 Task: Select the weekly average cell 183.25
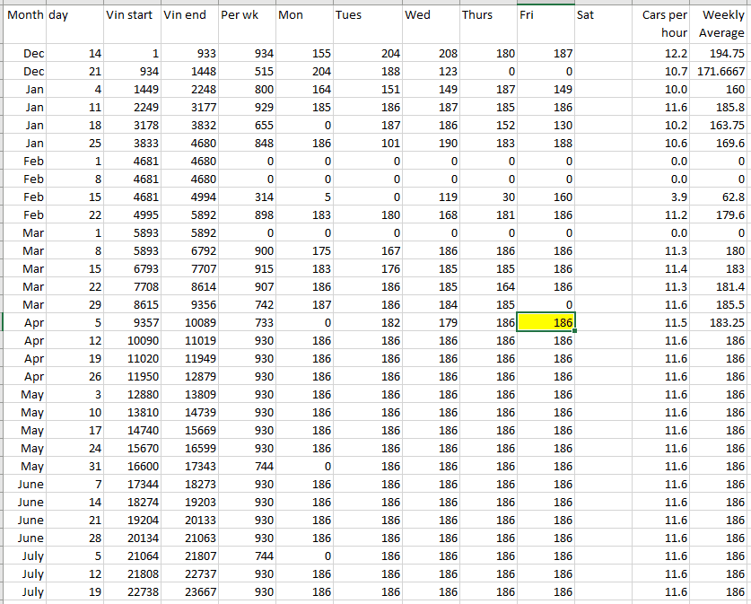721,323
